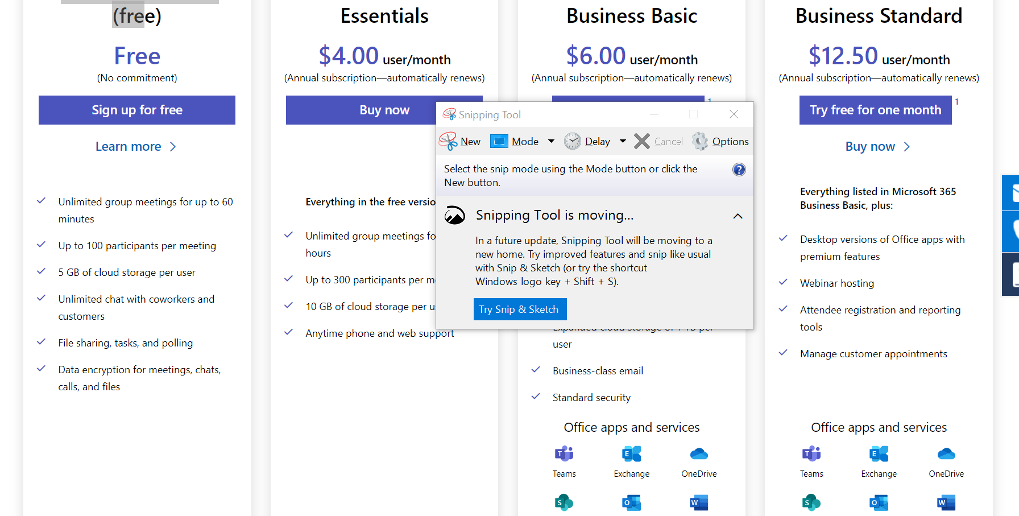Click the Exchange icon under Business Basic
Screen dimensions: 1019x516
pos(631,453)
